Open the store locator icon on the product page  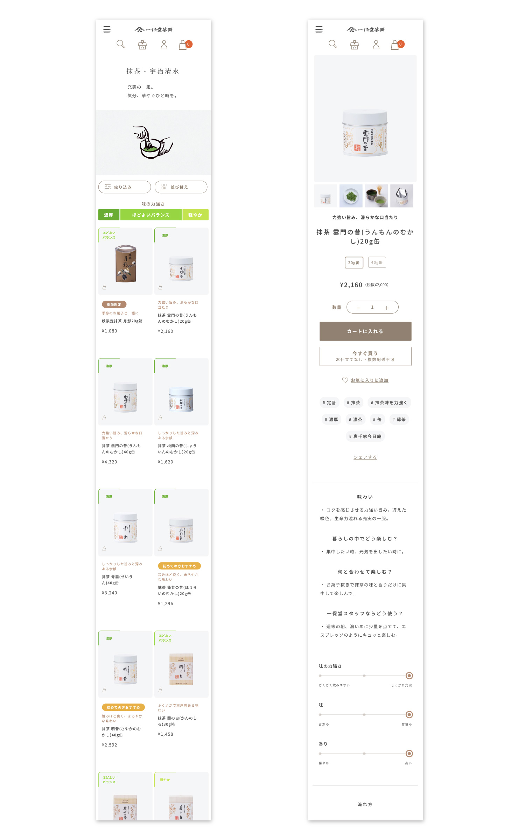tap(355, 44)
